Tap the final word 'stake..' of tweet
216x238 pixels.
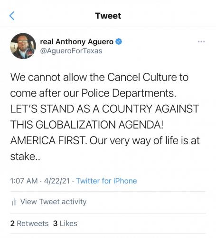tap(25, 157)
